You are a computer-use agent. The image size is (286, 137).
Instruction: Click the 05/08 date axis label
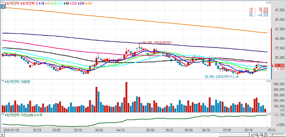click(151, 130)
